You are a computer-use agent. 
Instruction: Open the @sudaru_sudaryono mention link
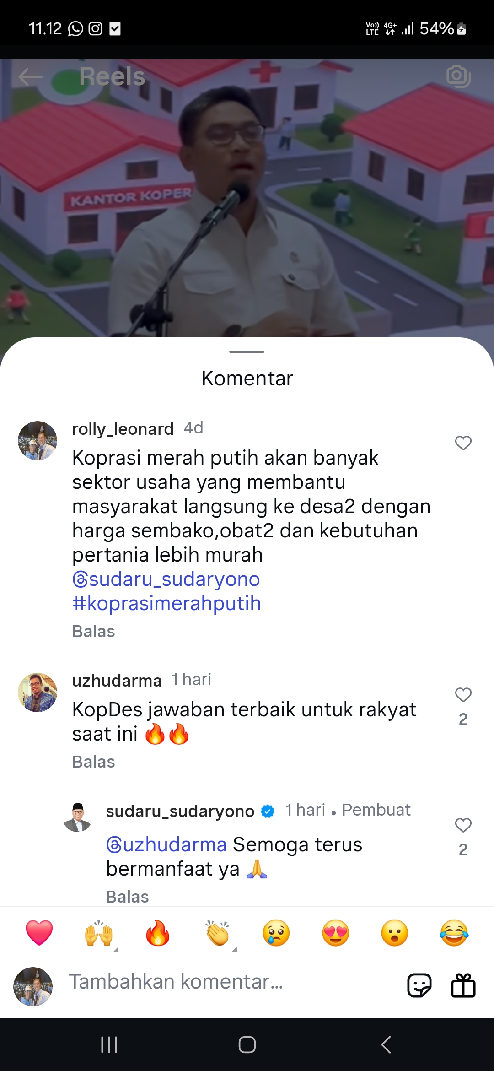tap(166, 579)
